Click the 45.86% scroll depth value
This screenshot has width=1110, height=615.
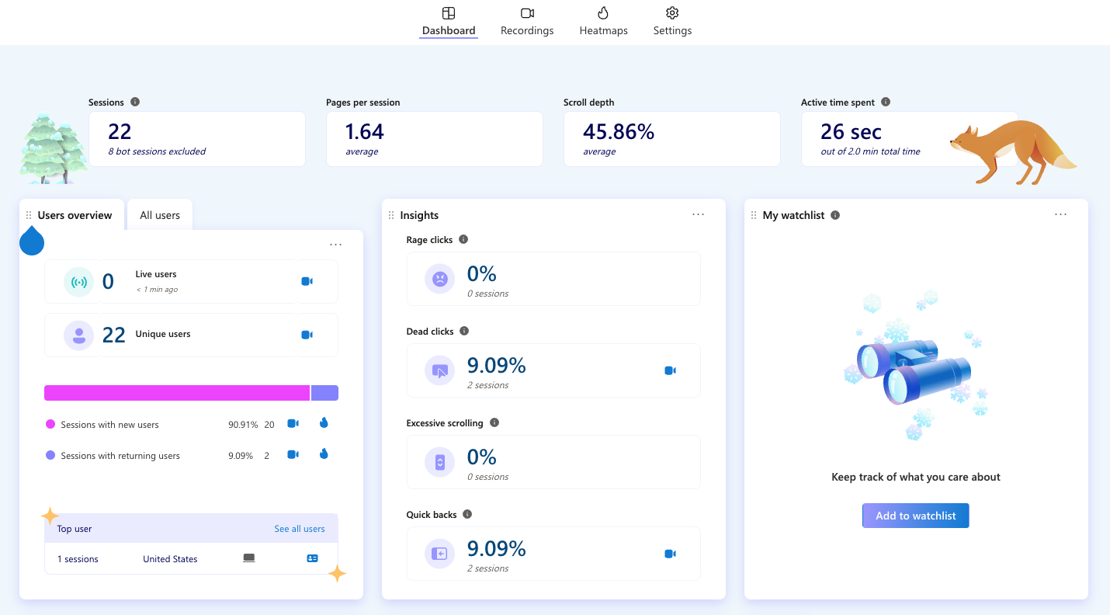pos(619,132)
